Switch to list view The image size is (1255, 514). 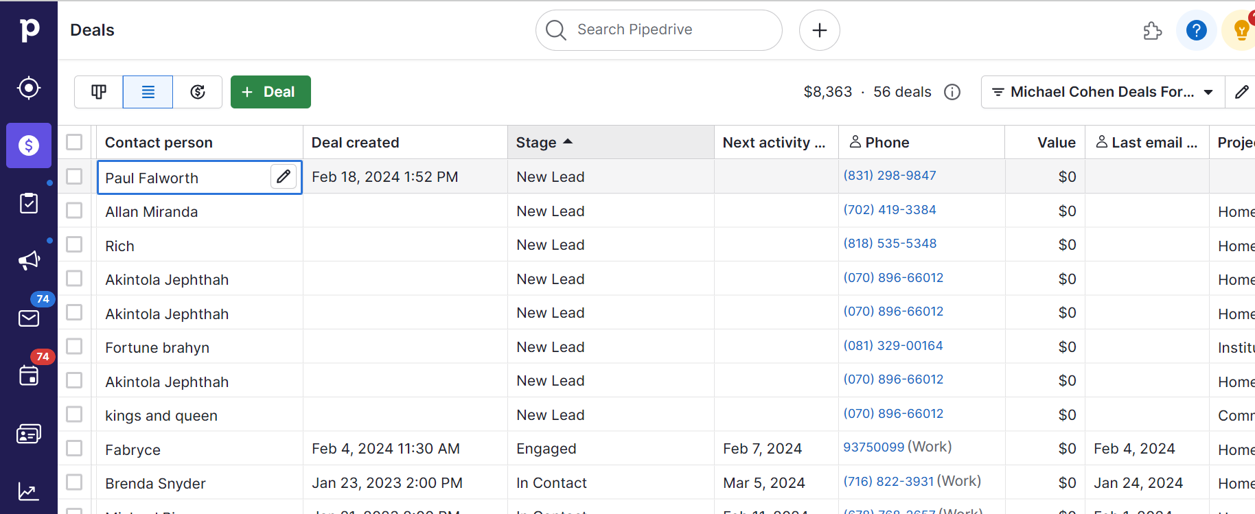click(x=148, y=92)
